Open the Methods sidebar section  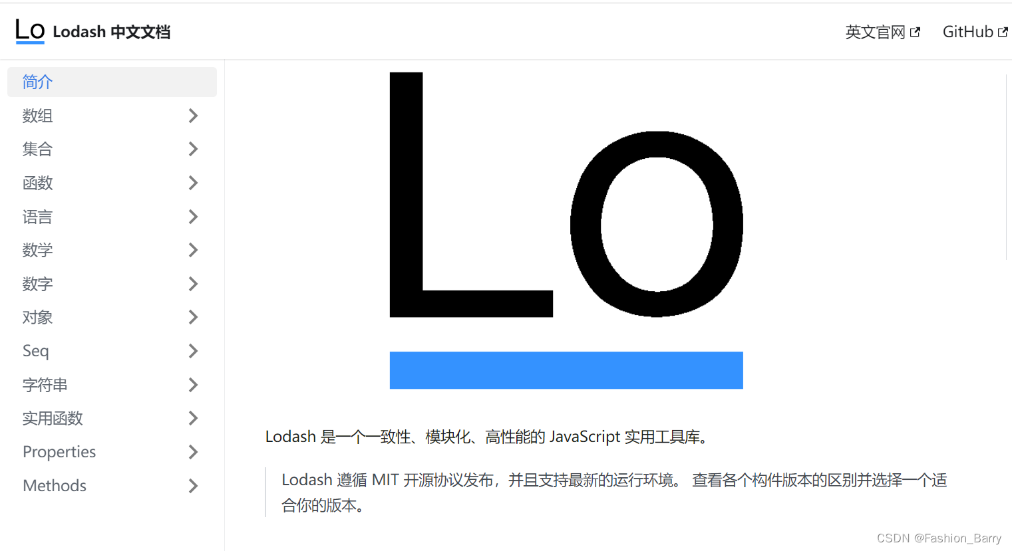[112, 486]
